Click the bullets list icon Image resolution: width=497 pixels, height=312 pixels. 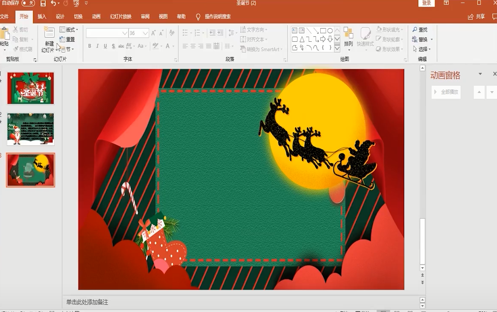click(x=185, y=32)
